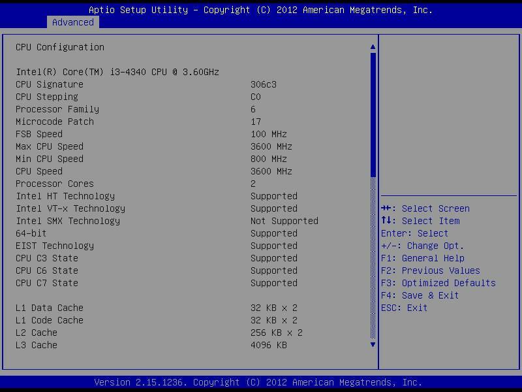Click the Microcode Patch value '17'
522x392 pixels.
pyautogui.click(x=256, y=122)
